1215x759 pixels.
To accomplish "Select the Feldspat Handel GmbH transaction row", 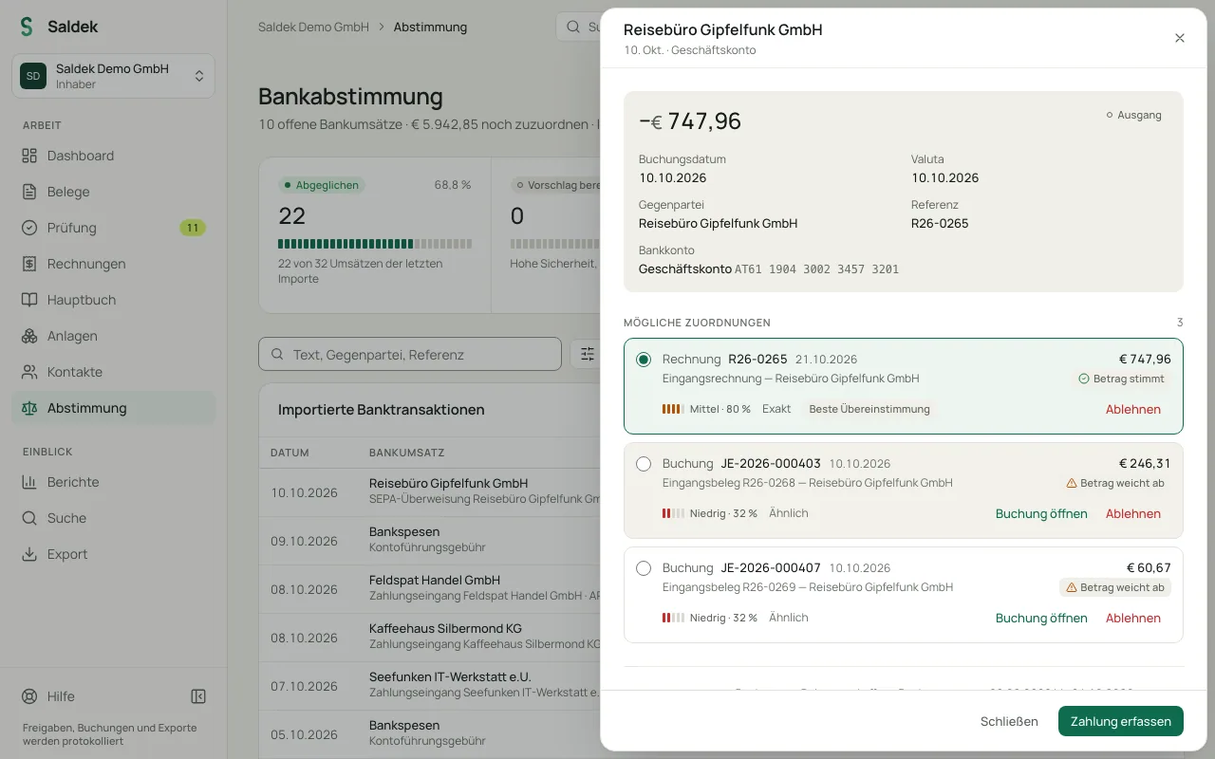I will pos(430,589).
